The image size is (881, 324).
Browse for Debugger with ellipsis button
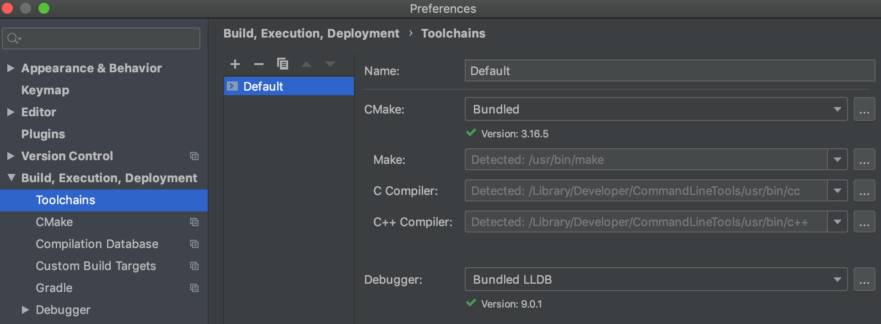tap(864, 280)
